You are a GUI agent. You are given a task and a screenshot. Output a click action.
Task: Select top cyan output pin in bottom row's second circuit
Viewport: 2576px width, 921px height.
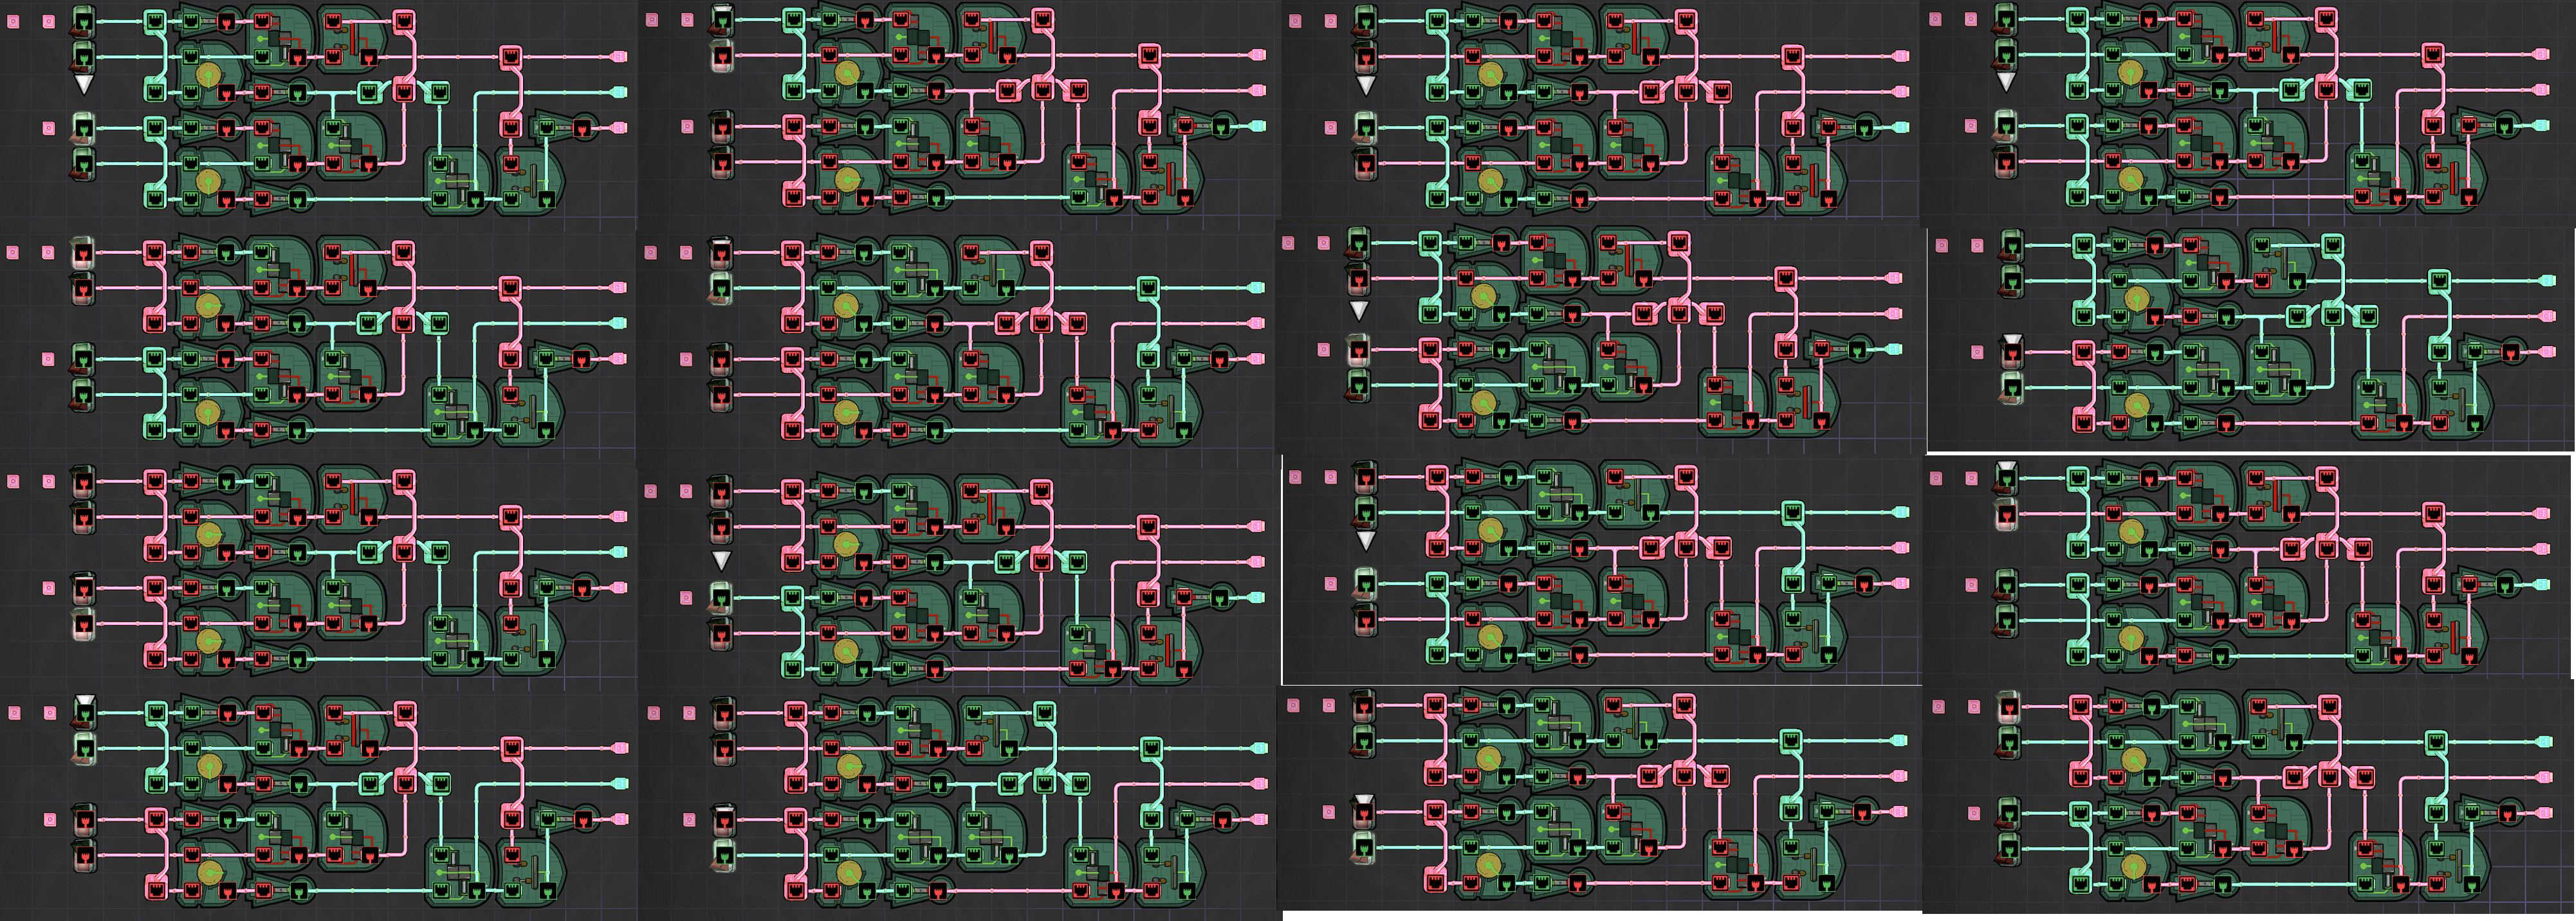[x=1259, y=748]
